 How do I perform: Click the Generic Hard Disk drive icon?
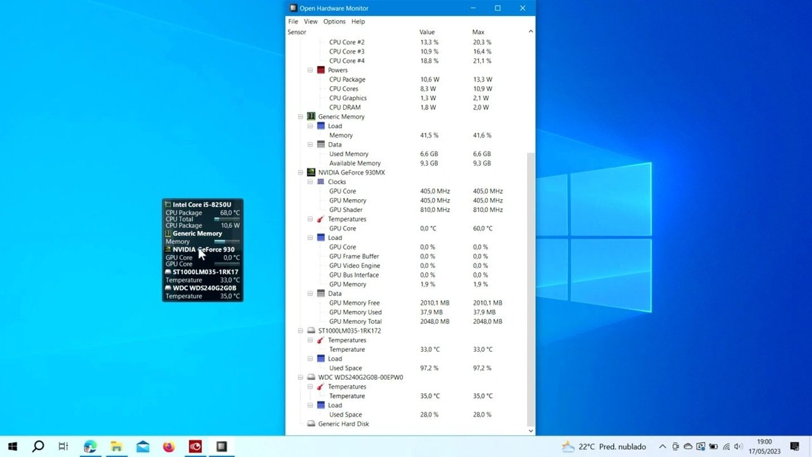pos(311,424)
